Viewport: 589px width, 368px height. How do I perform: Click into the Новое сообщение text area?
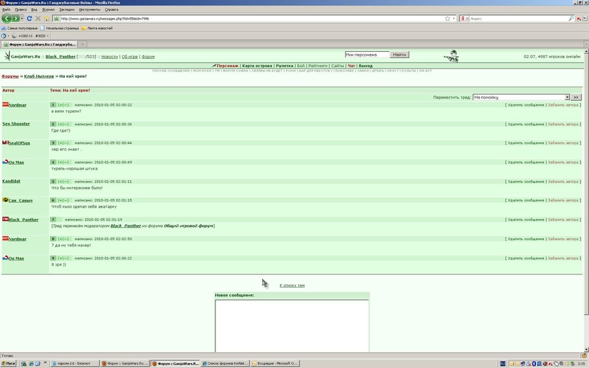[x=292, y=326]
